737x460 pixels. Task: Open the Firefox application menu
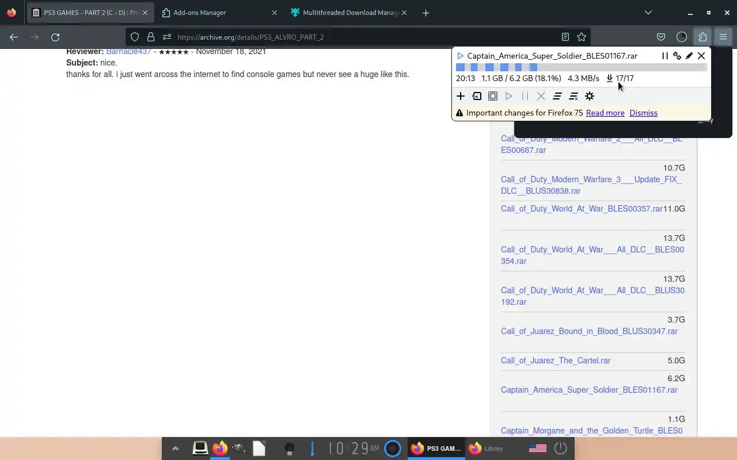coord(723,37)
